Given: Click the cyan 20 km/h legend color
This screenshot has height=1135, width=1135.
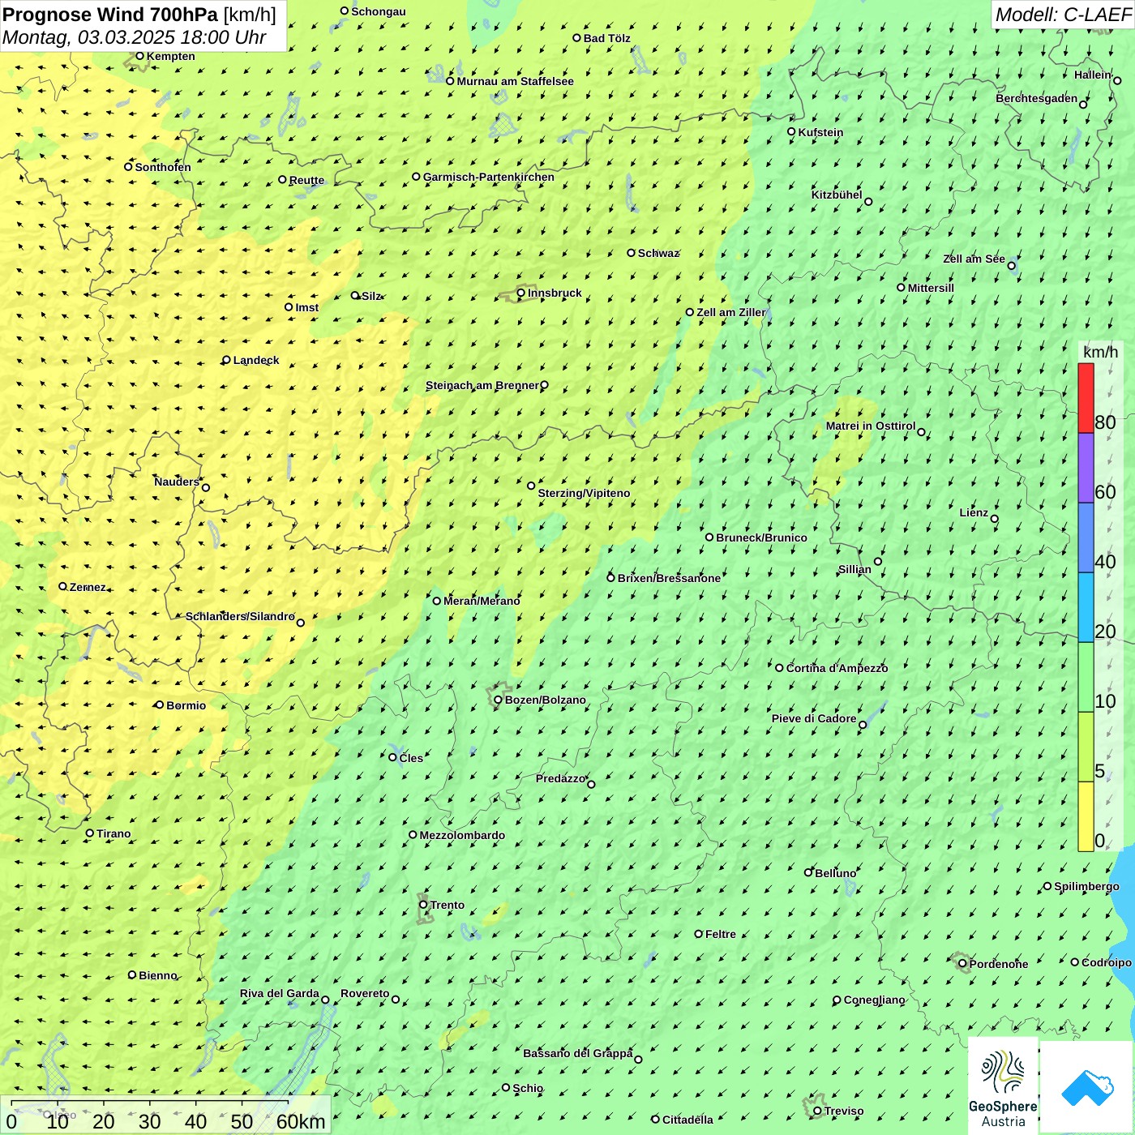Looking at the screenshot, I should (x=1086, y=608).
